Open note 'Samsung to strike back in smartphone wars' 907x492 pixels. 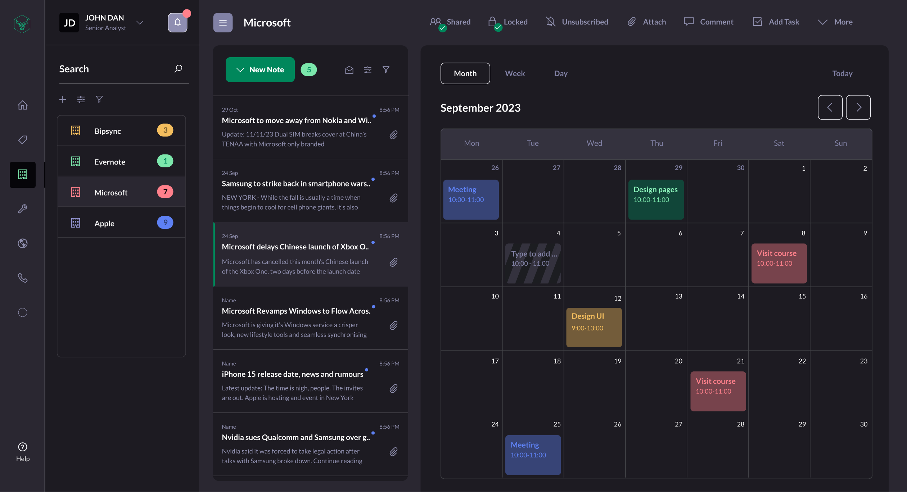point(311,190)
